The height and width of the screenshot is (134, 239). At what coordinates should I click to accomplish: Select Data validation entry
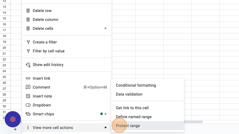point(148,94)
